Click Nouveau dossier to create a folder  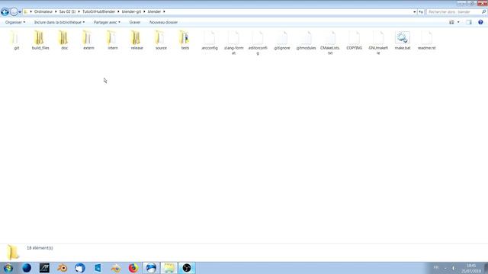pos(163,22)
